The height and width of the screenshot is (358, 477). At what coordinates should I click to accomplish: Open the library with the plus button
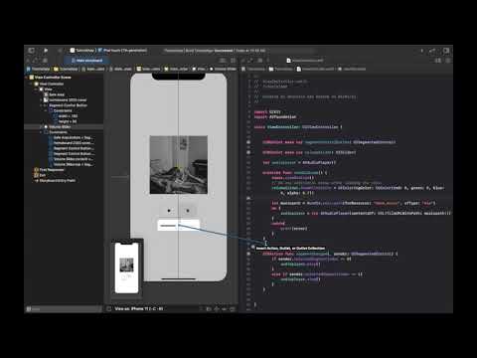coord(421,51)
